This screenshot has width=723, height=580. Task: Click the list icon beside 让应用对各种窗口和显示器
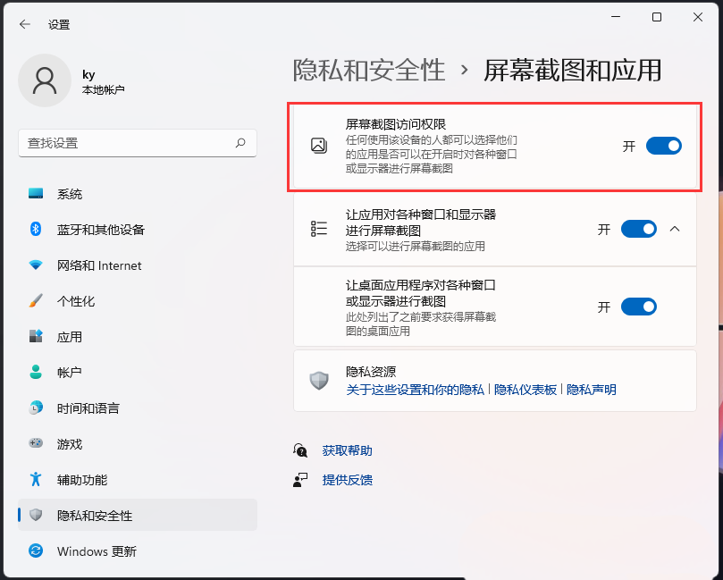click(x=319, y=229)
